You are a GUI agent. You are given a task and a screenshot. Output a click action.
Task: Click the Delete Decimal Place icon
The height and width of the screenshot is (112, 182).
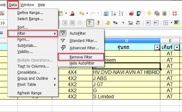coord(138,23)
